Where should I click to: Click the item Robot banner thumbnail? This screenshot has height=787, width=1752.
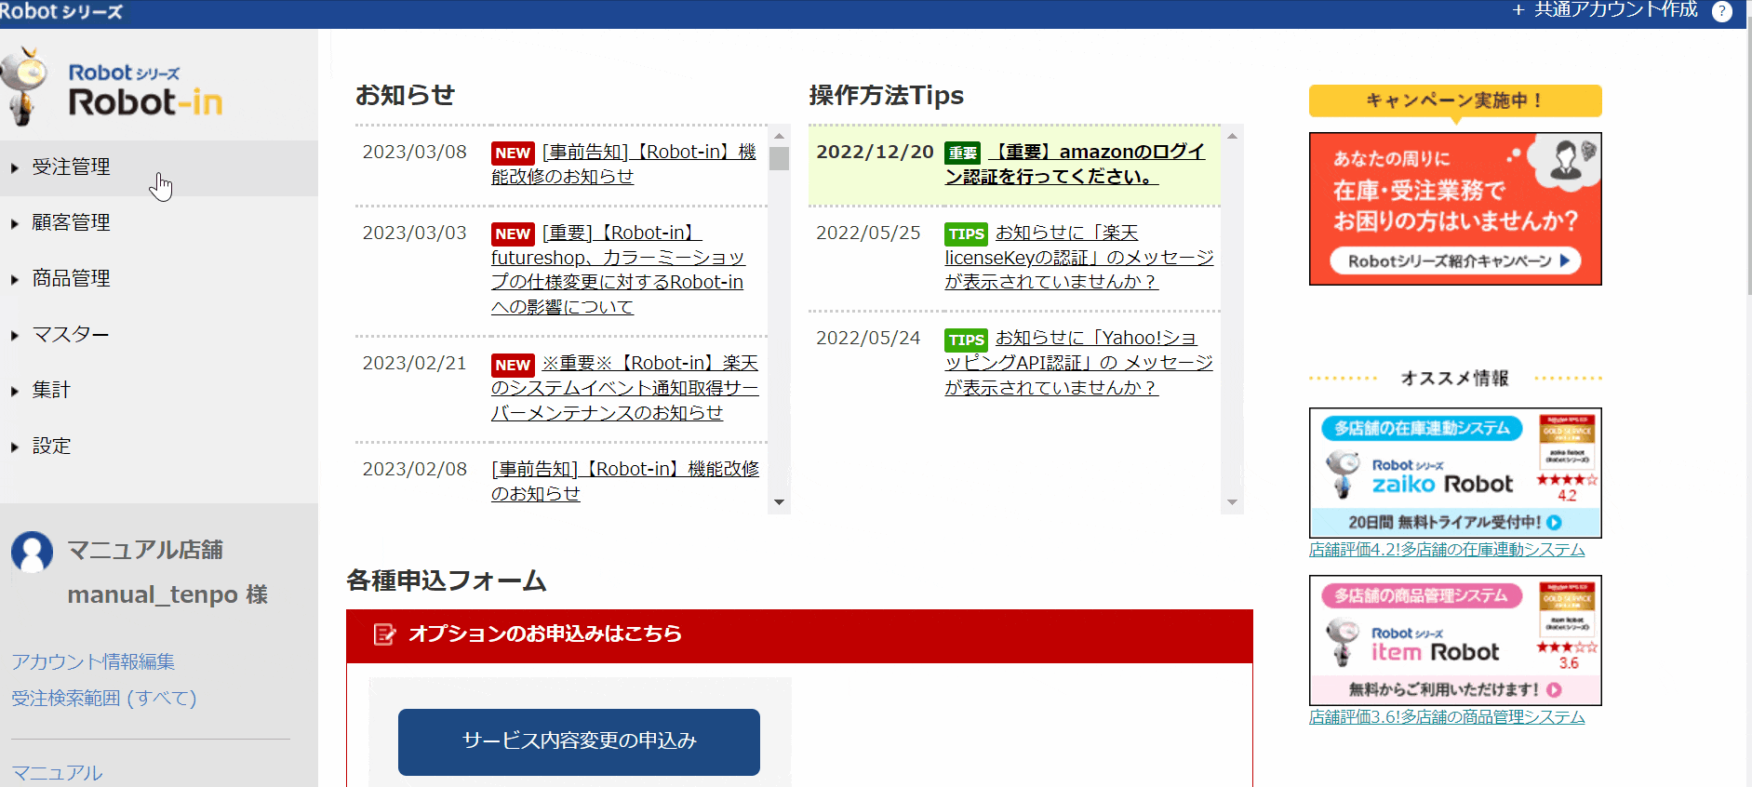tap(1455, 641)
